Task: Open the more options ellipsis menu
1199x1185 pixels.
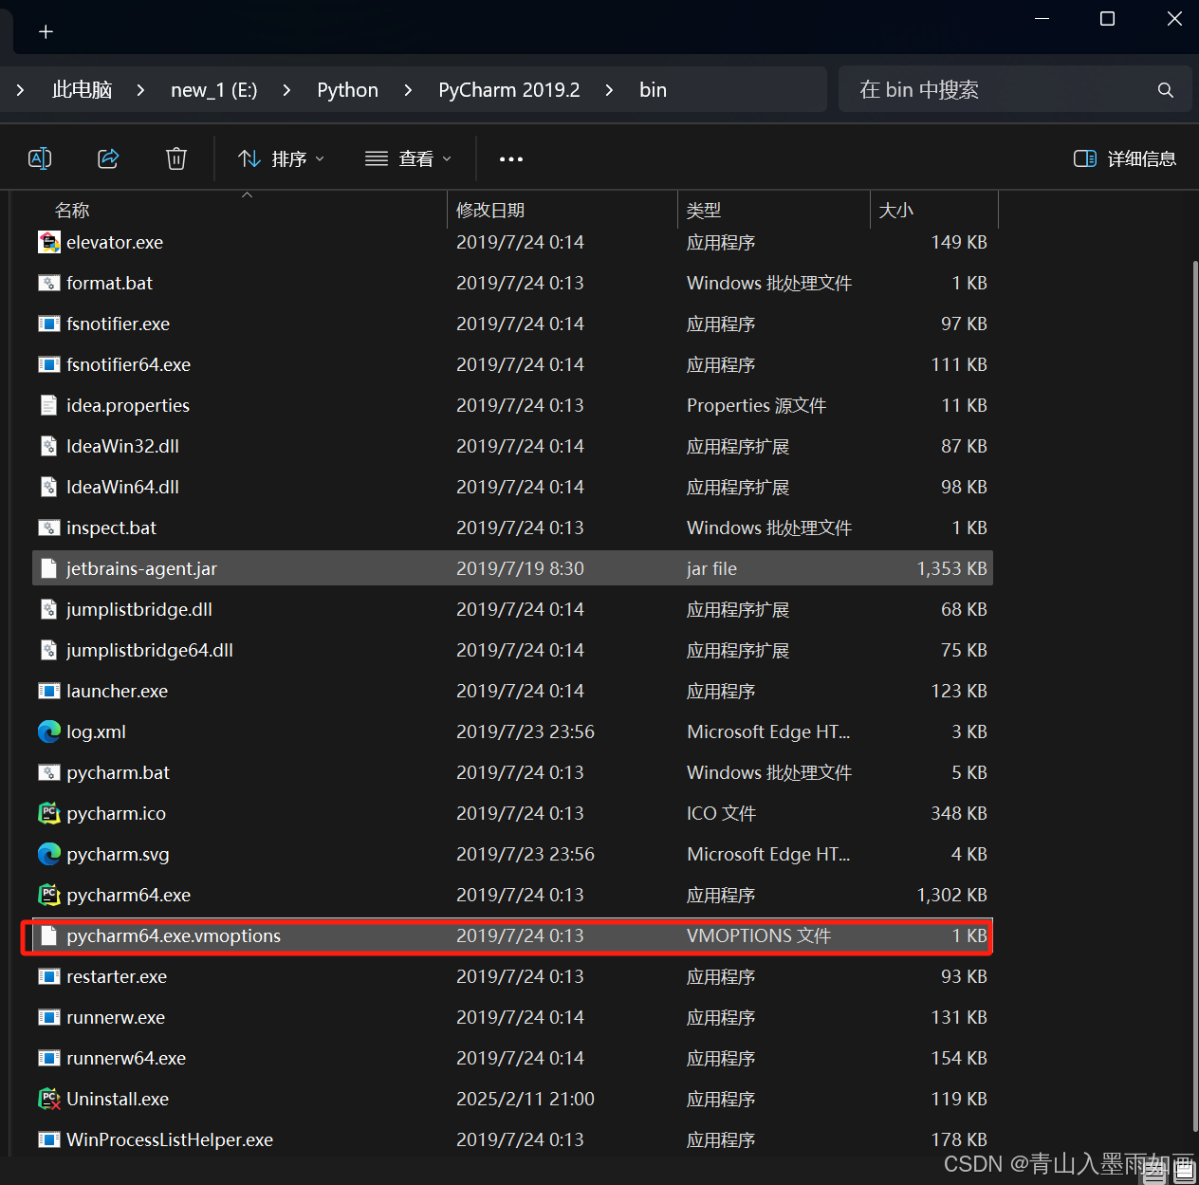Action: (511, 158)
